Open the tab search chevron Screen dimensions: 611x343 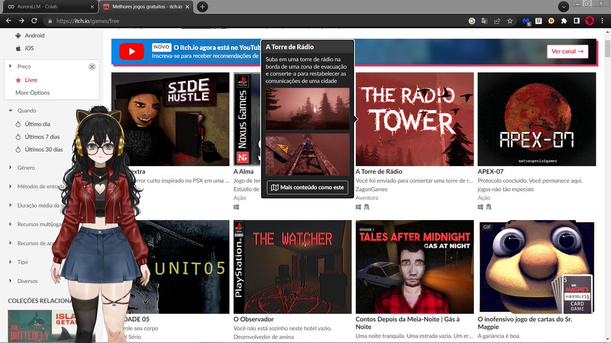pos(563,7)
